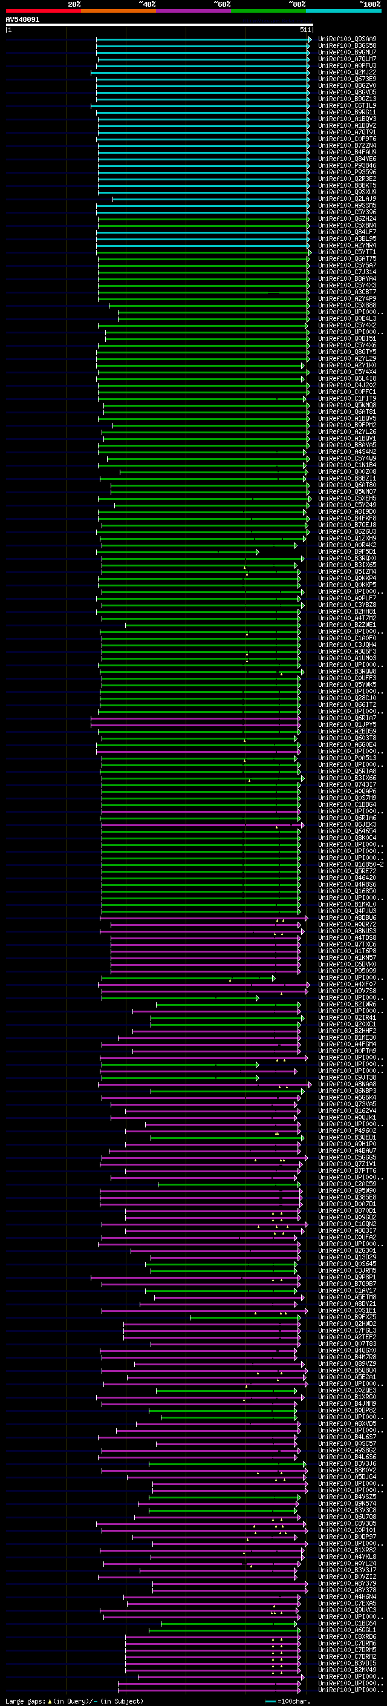This screenshot has height=1706, width=387.
Task: Select hit label UniRef100_B2ZWE1
Action: coord(347,625)
